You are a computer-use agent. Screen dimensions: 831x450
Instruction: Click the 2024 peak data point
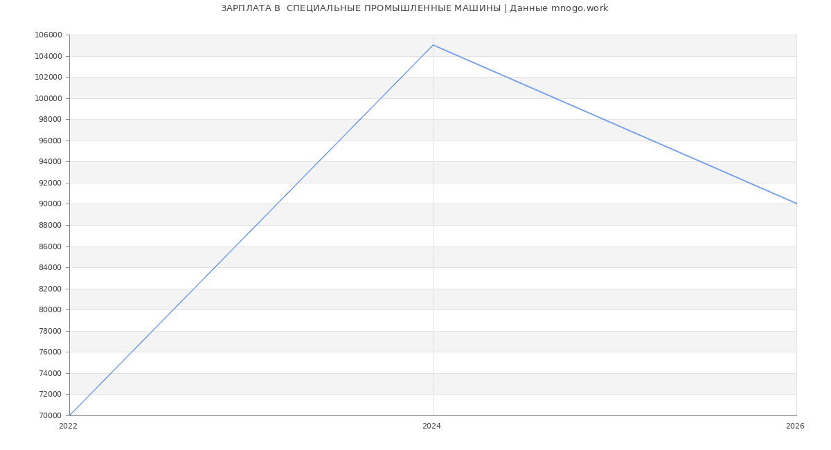tap(433, 45)
